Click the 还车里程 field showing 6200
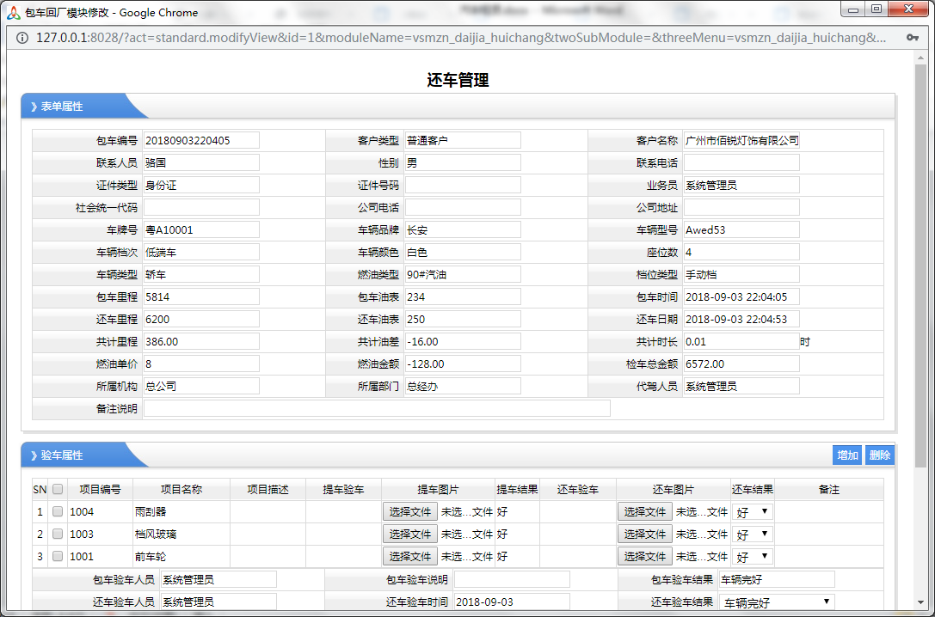Viewport: 935px width, 617px height. coord(201,319)
